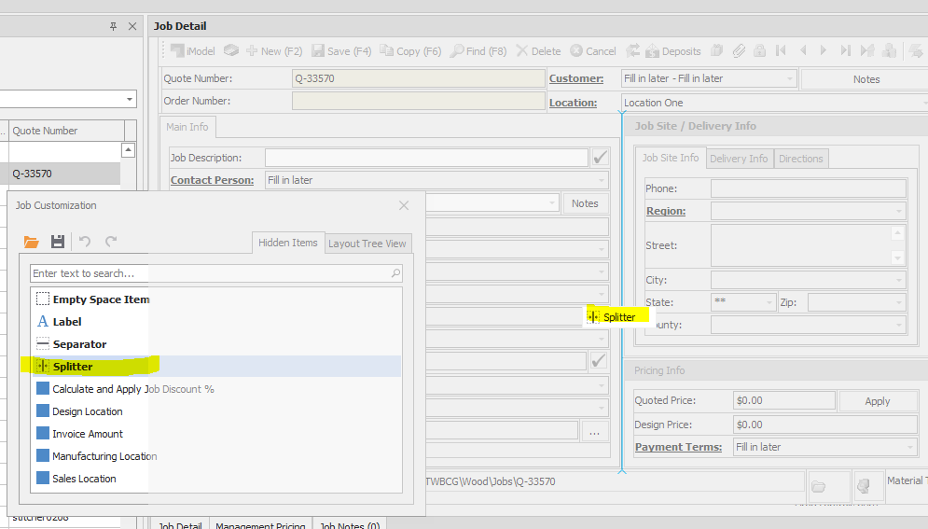928x529 pixels.
Task: Click the undo arrow in Job Customization
Action: coord(85,242)
